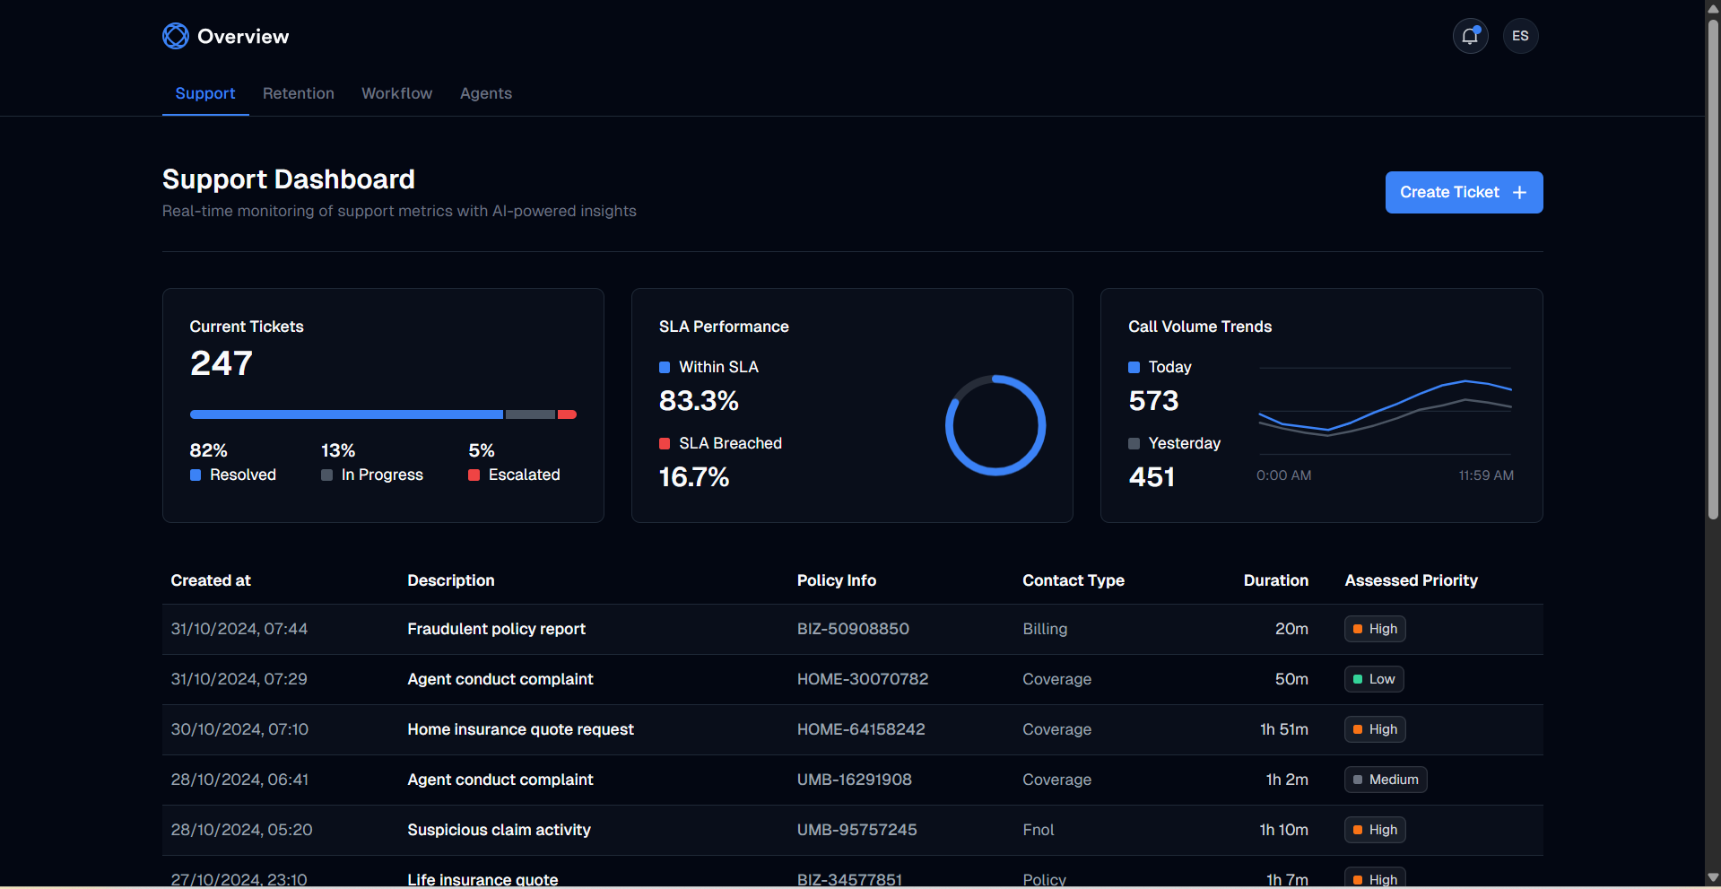
Task: Click the plus icon in Create Ticket
Action: [1519, 193]
